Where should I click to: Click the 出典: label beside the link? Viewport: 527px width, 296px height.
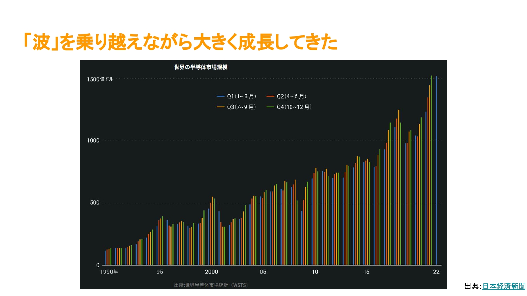point(473,286)
